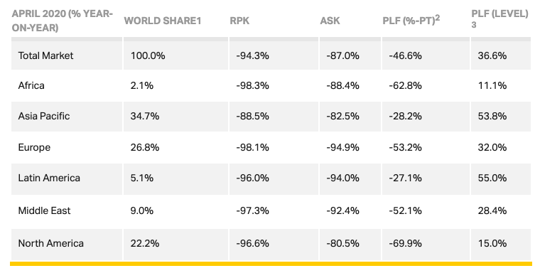The image size is (540, 278).
Task: Click Middle East's RPK value -97.3%
Action: 252,210
